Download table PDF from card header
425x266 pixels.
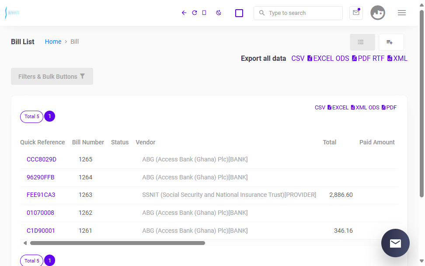pyautogui.click(x=389, y=108)
